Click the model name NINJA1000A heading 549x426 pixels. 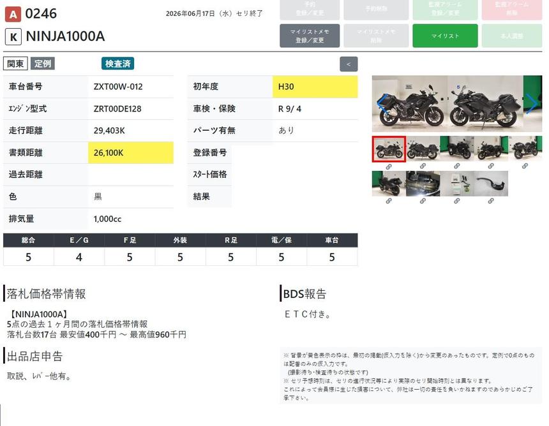coord(65,36)
